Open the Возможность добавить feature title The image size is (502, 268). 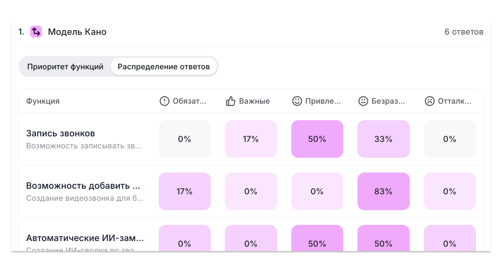83,186
